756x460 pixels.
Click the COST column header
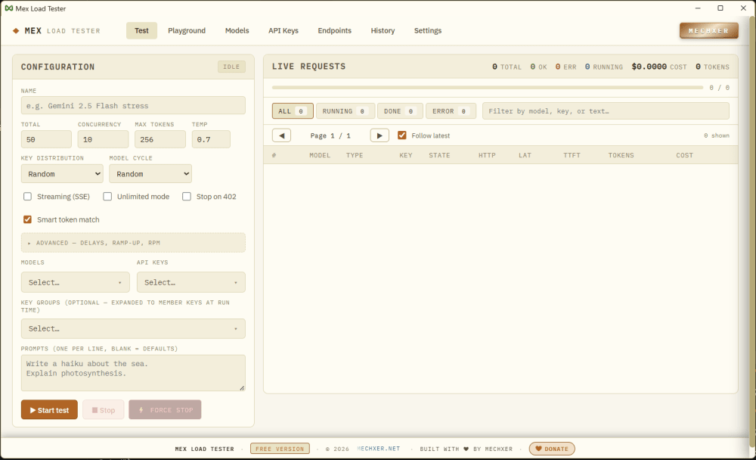pos(685,155)
